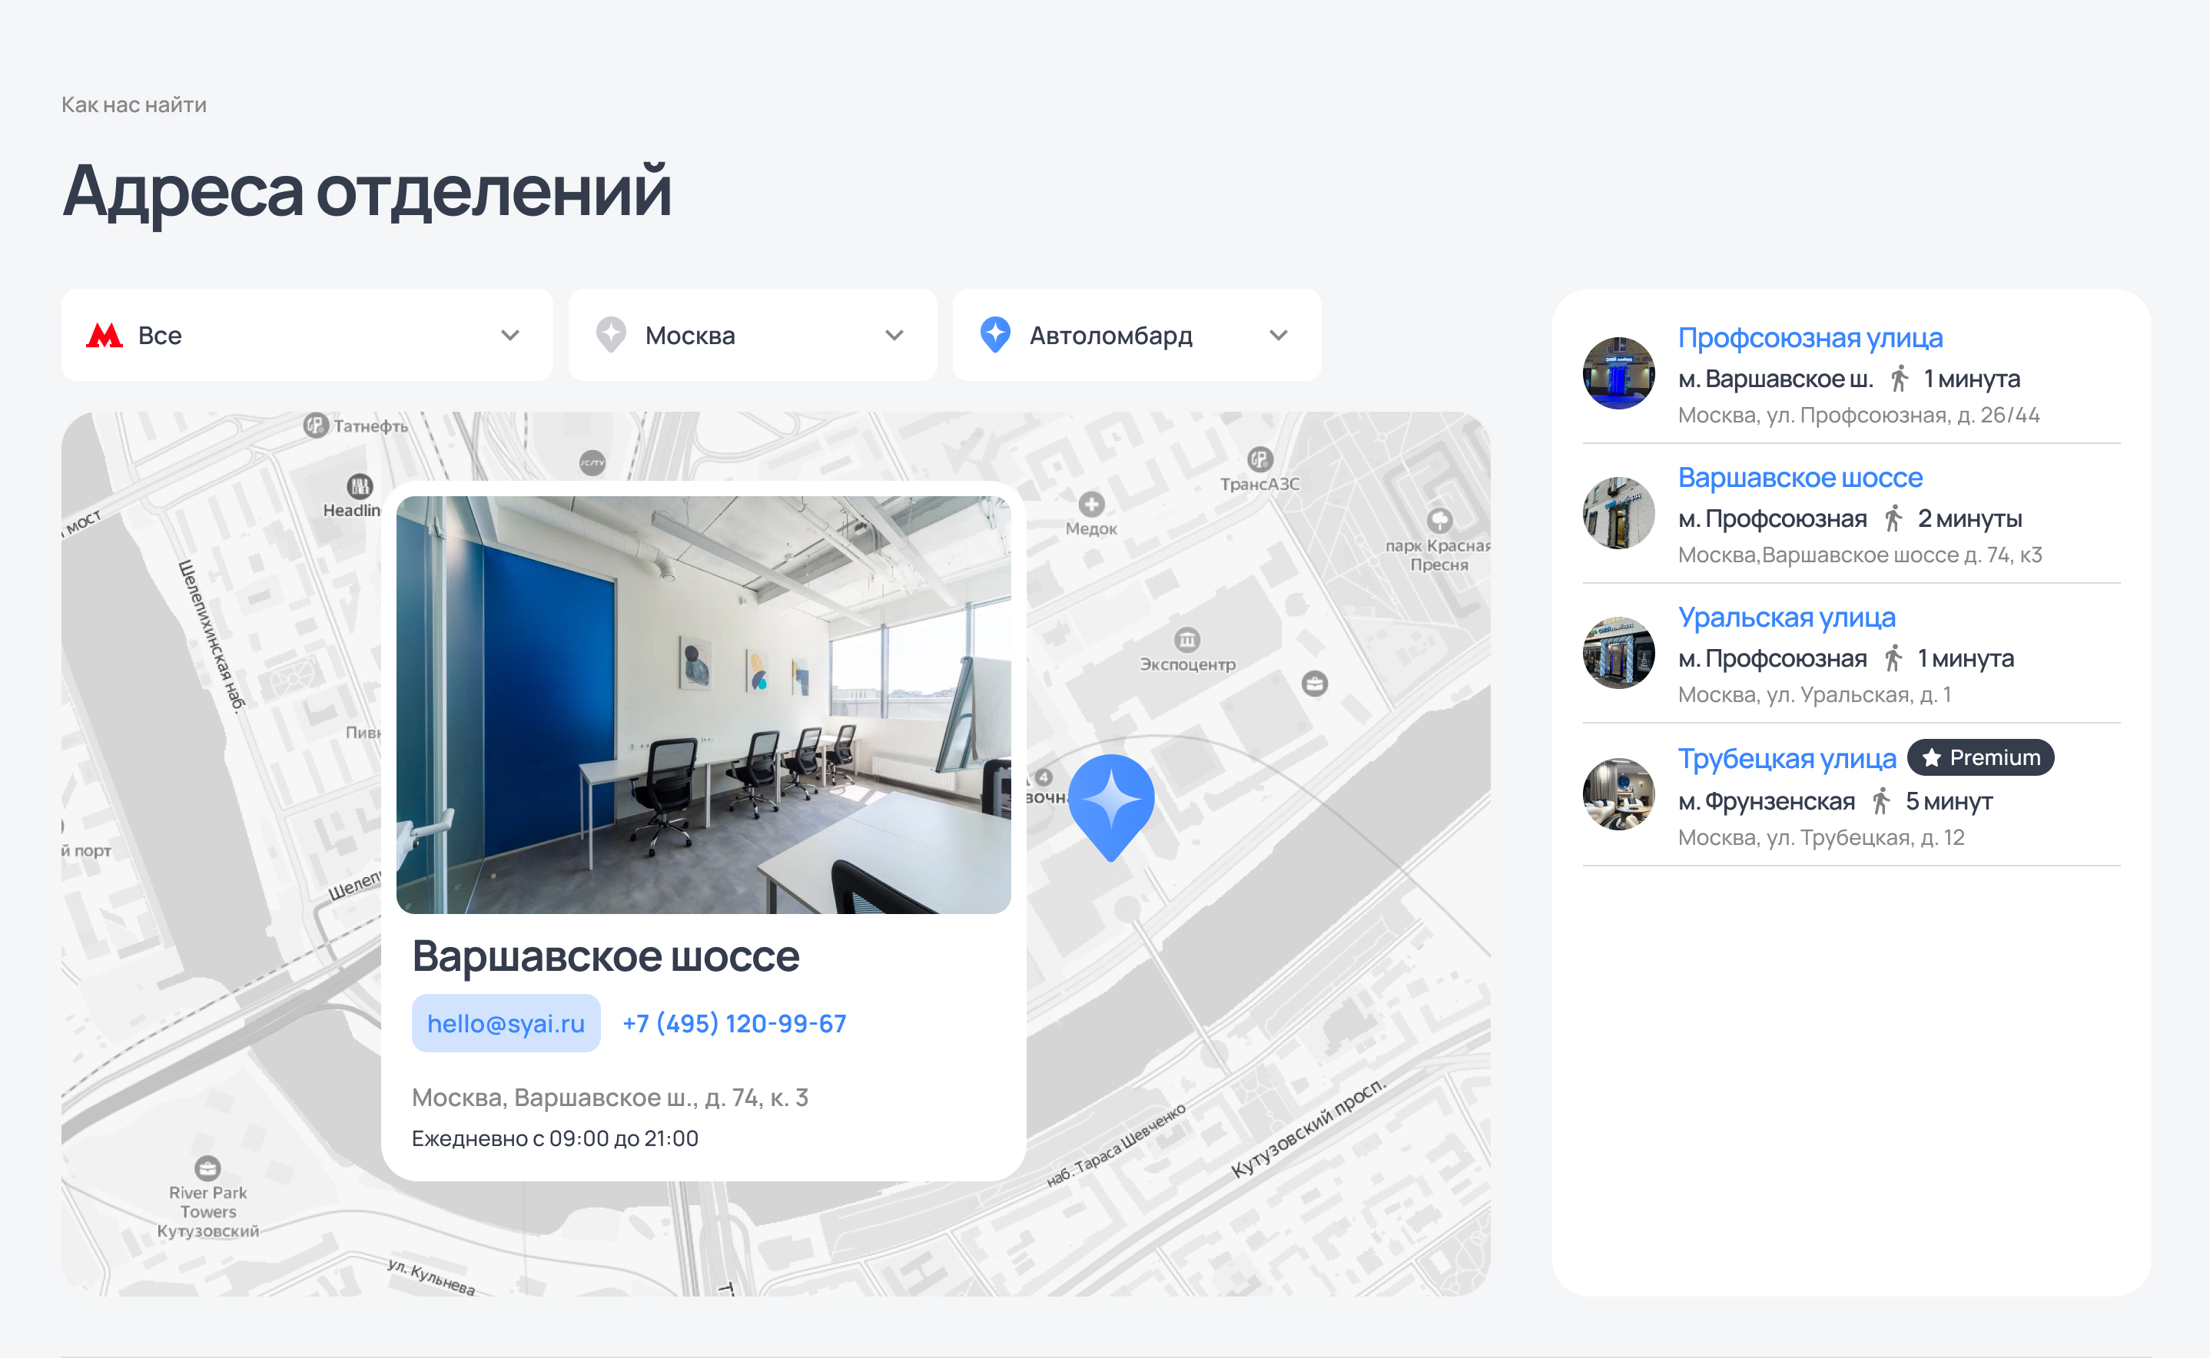Click the Premium badge
This screenshot has height=1358, width=2210.
[1981, 758]
